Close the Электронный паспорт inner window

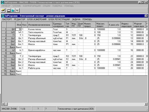[x=146, y=16]
